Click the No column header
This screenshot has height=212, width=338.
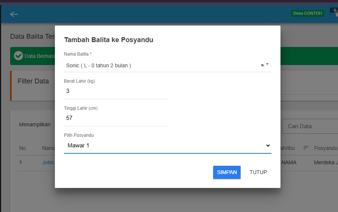(x=23, y=148)
